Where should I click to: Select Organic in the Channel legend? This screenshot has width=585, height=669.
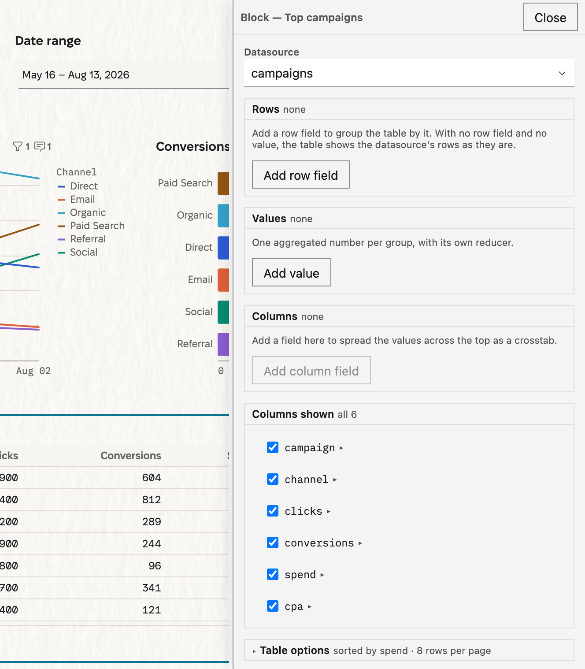click(82, 212)
